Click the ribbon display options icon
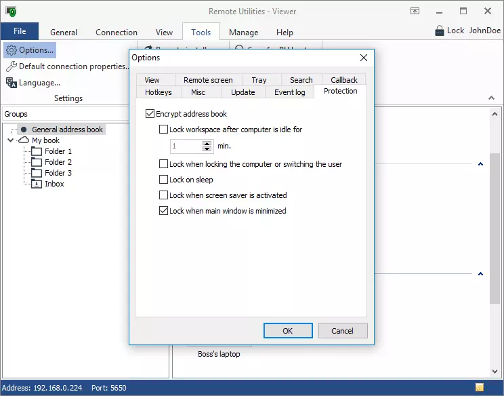Viewport: 504px width, 396px height. (x=415, y=12)
